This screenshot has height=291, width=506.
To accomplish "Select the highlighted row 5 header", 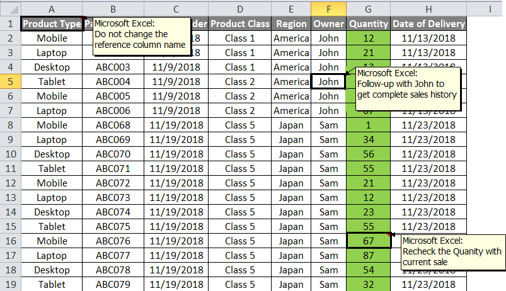I will [x=11, y=82].
